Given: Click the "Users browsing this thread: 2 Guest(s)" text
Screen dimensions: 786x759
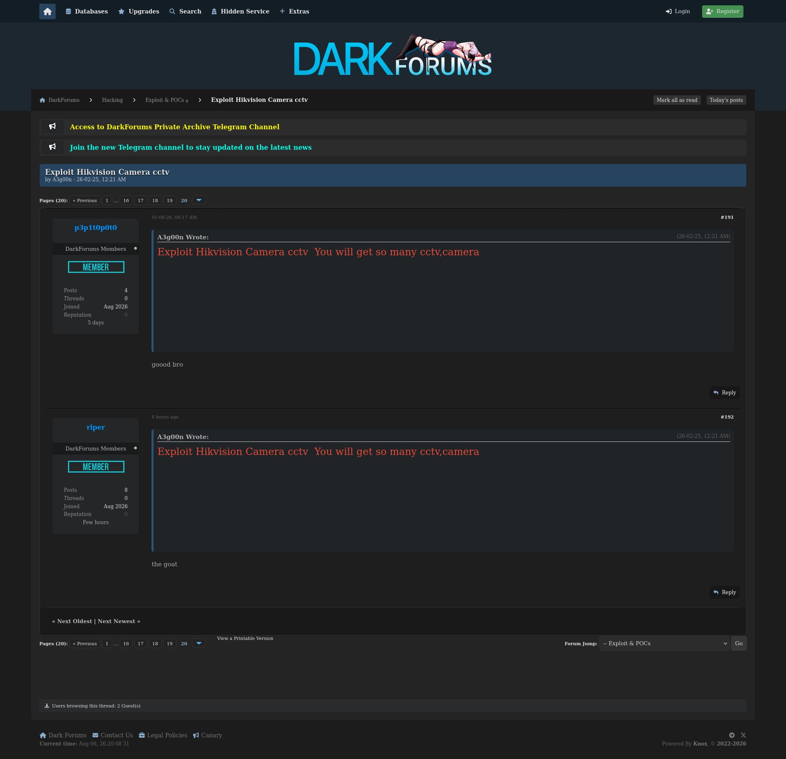Looking at the screenshot, I should [96, 706].
